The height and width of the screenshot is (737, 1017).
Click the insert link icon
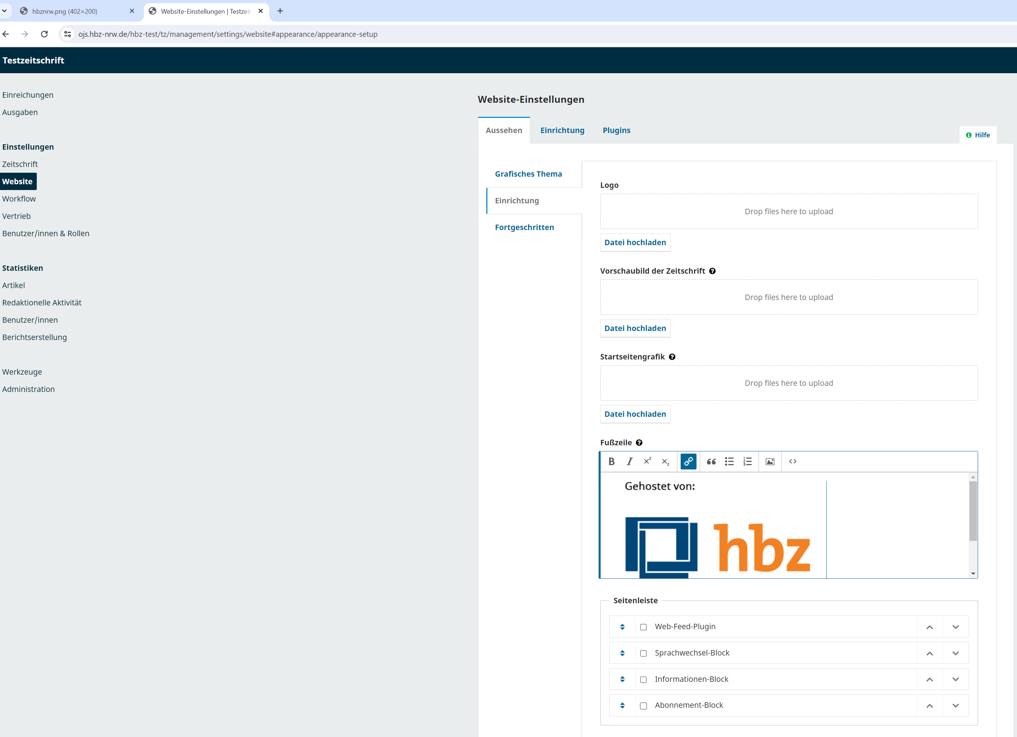[688, 461]
